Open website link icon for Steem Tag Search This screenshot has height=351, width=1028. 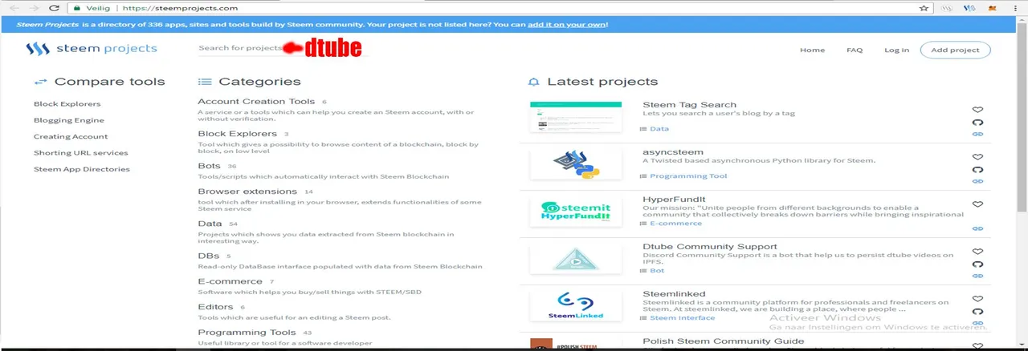click(x=977, y=135)
